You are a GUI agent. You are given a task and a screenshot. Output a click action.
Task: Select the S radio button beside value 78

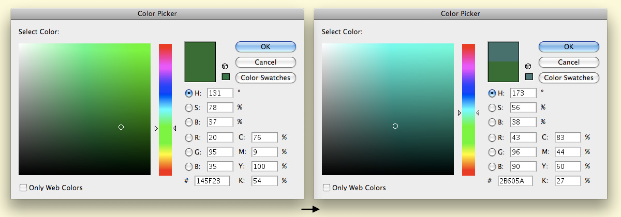[x=189, y=108]
